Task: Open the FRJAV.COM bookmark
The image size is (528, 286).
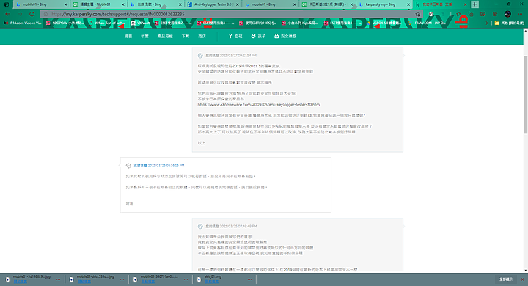Action: point(427,23)
